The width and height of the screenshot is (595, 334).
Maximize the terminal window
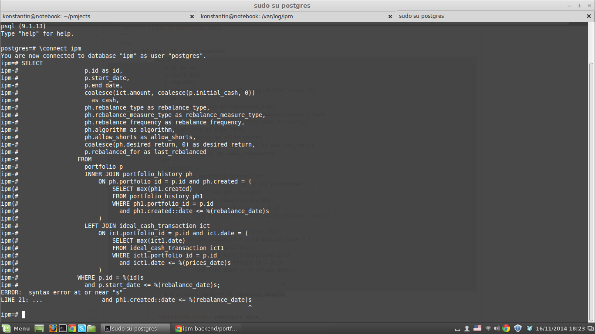point(579,6)
